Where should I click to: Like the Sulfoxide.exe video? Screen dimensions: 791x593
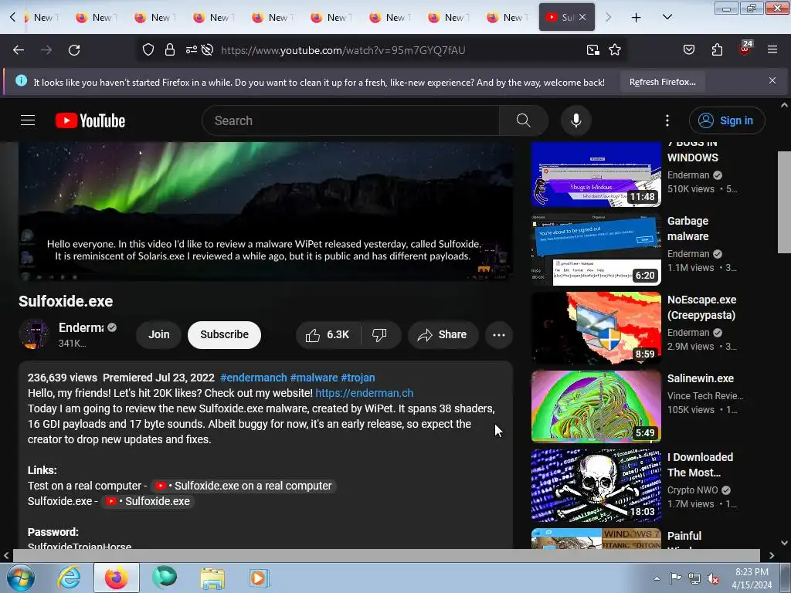[x=328, y=335]
